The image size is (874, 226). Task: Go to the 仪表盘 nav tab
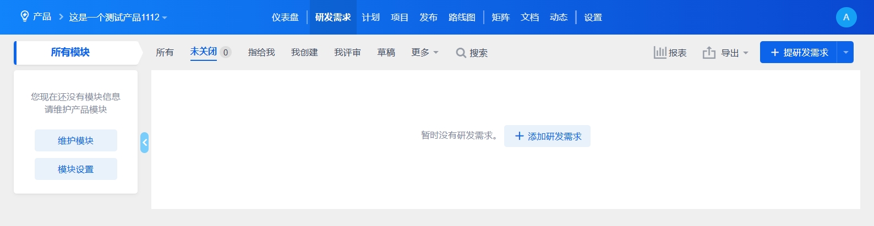(x=285, y=18)
